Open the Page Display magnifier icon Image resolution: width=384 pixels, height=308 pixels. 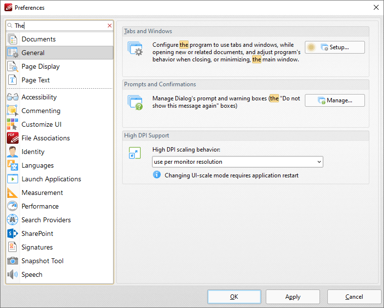pyautogui.click(x=13, y=66)
